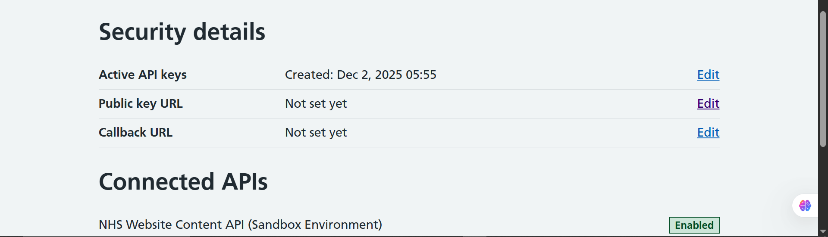Image resolution: width=828 pixels, height=237 pixels.
Task: Click the word 'APIs' in Connected APIs
Action: click(245, 182)
